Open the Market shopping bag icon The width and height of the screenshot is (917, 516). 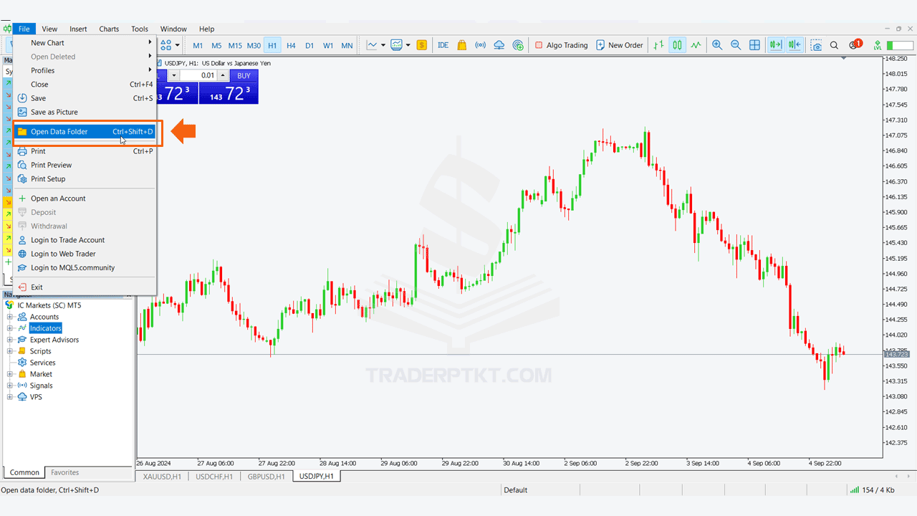coord(462,45)
